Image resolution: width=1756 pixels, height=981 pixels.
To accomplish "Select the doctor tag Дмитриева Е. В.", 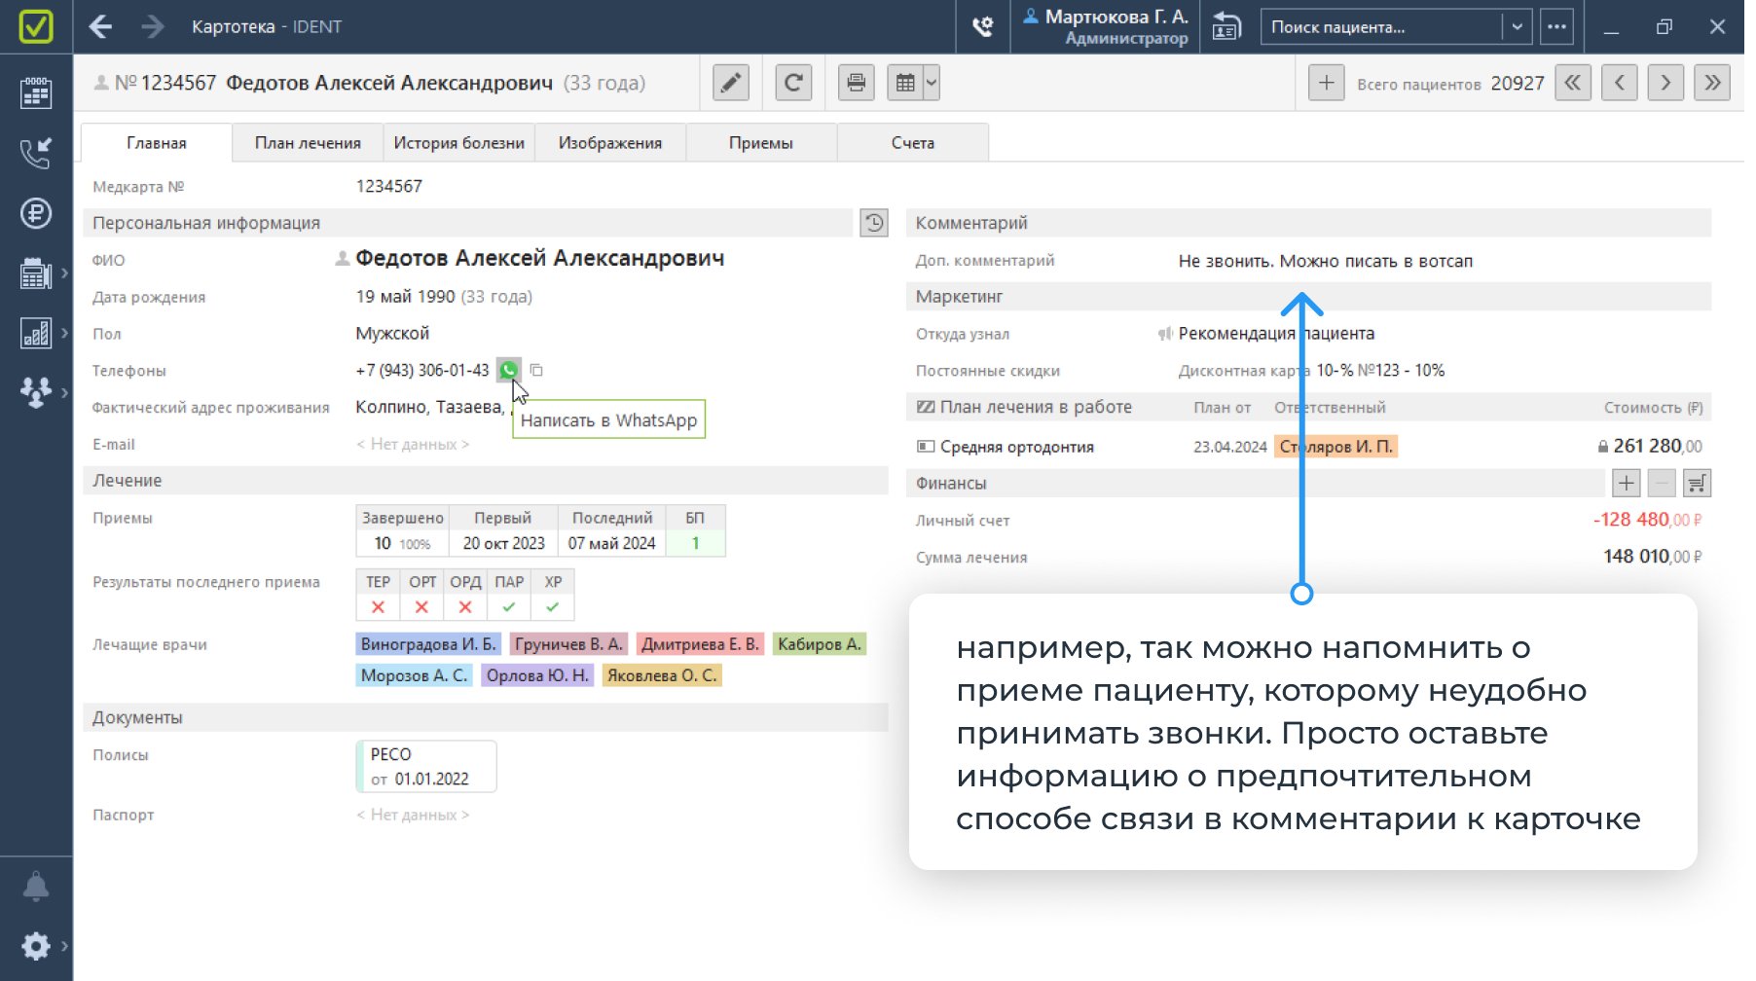I will pyautogui.click(x=700, y=644).
